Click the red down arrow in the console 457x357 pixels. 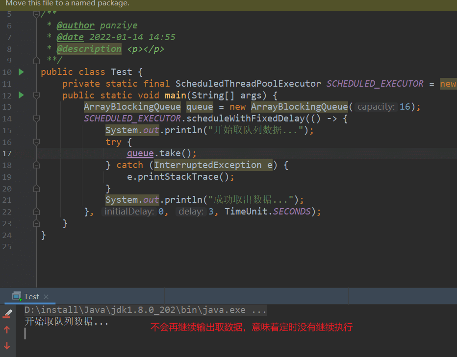[x=7, y=346]
